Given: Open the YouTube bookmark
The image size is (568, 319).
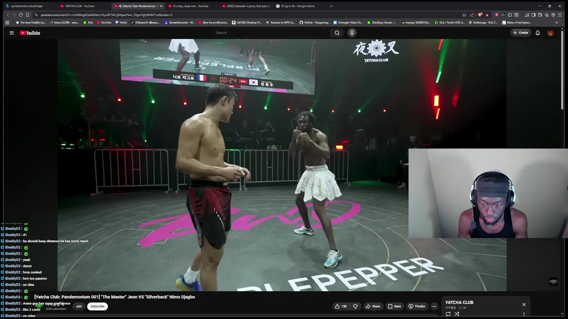Looking at the screenshot, I should tap(104, 23).
